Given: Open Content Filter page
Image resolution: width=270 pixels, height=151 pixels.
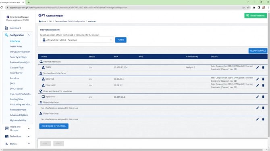Looking at the screenshot, I should tap(17, 67).
